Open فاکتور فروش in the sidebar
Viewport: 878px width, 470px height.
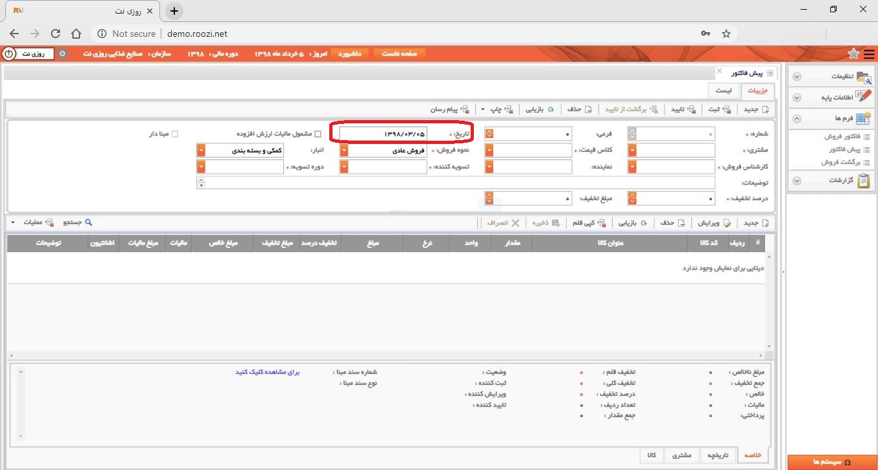tap(843, 136)
